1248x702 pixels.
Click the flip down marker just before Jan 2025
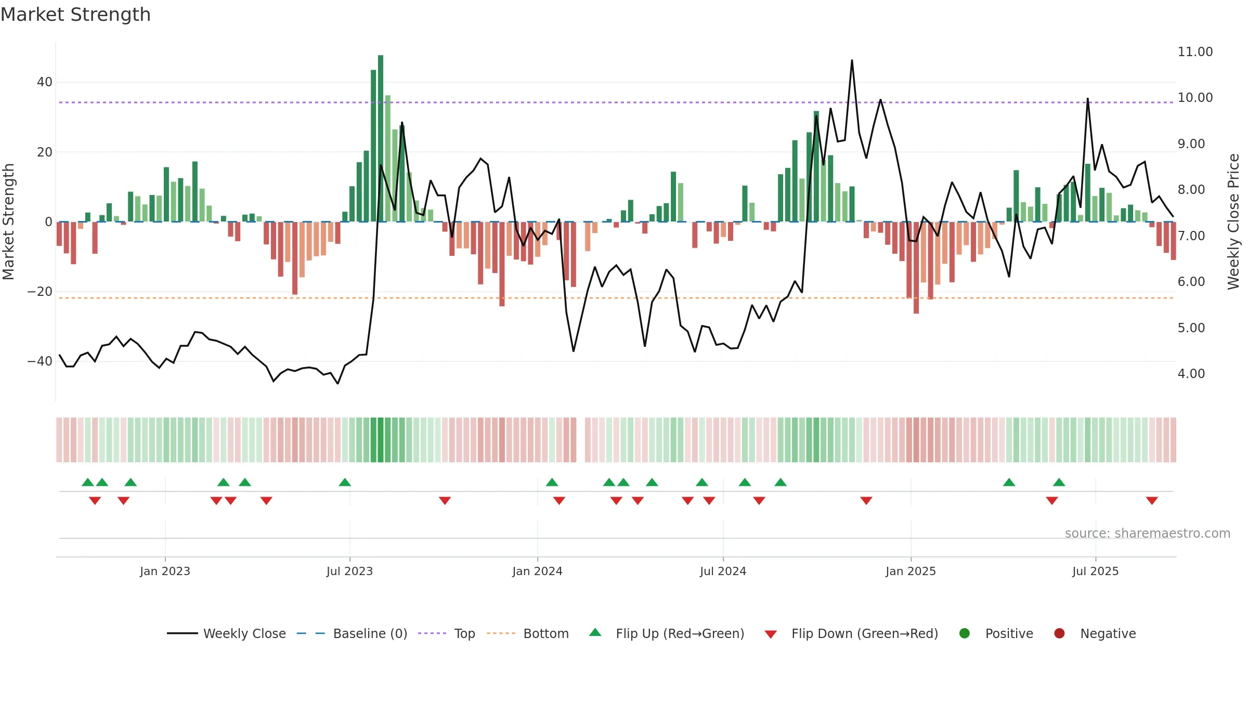866,500
